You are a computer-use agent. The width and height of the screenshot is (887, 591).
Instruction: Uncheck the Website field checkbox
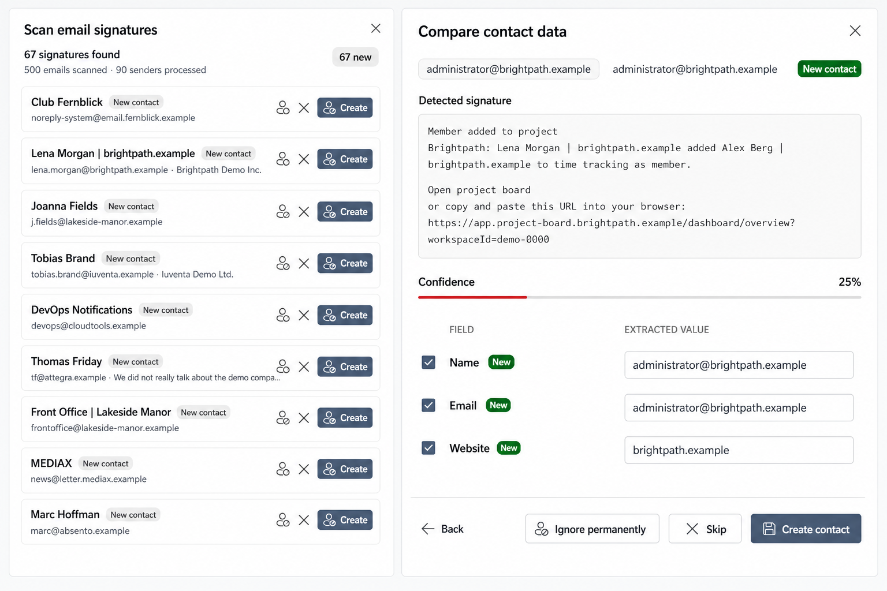tap(428, 448)
